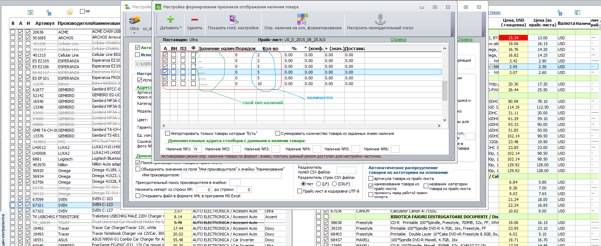Click the поиск link at top right
Image resolution: width=601 pixels, height=246 pixels.
495,13
